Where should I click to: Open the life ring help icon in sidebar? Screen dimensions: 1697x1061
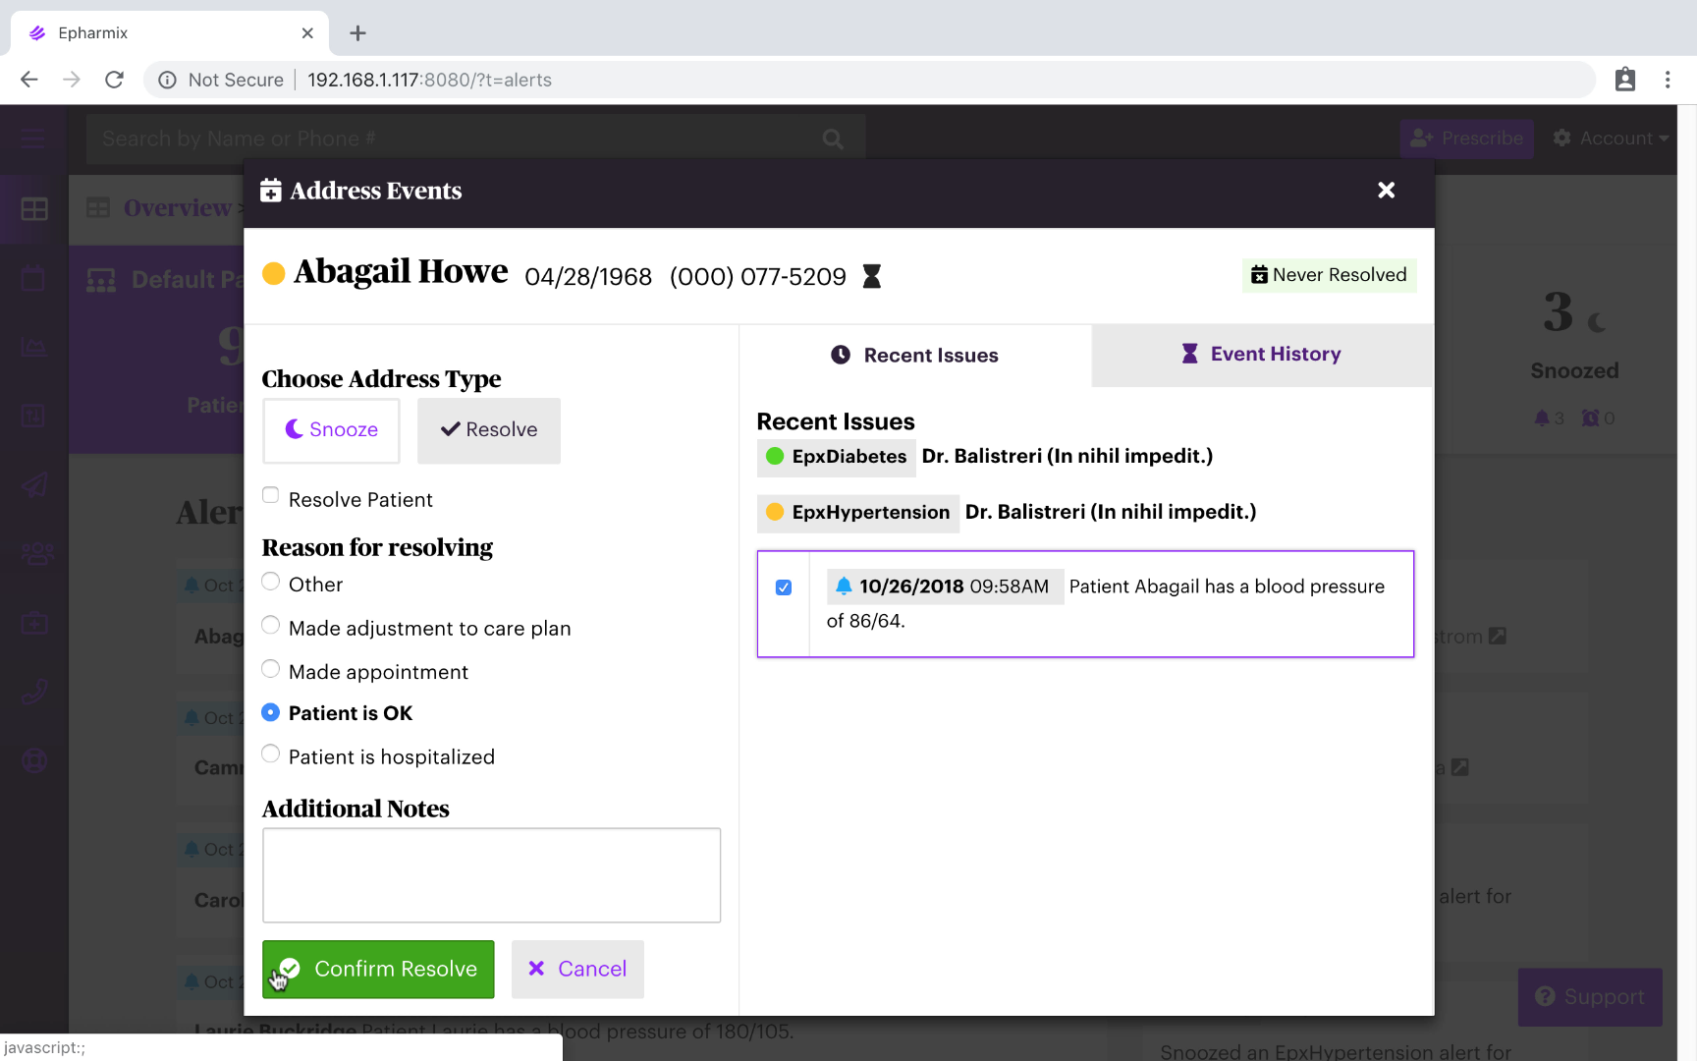tap(34, 760)
